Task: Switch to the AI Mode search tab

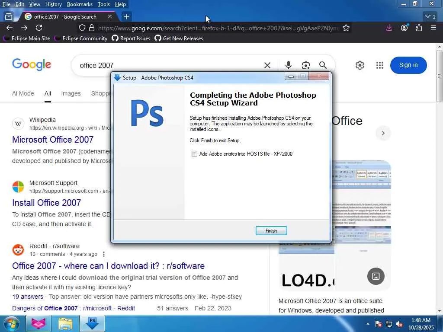Action: coord(23,93)
